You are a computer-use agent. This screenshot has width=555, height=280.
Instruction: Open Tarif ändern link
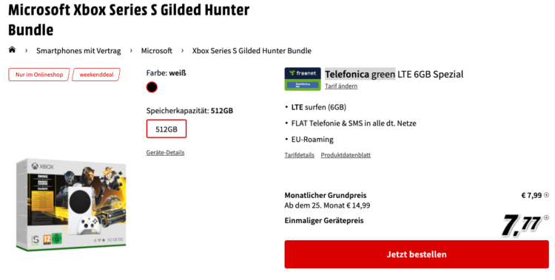341,86
